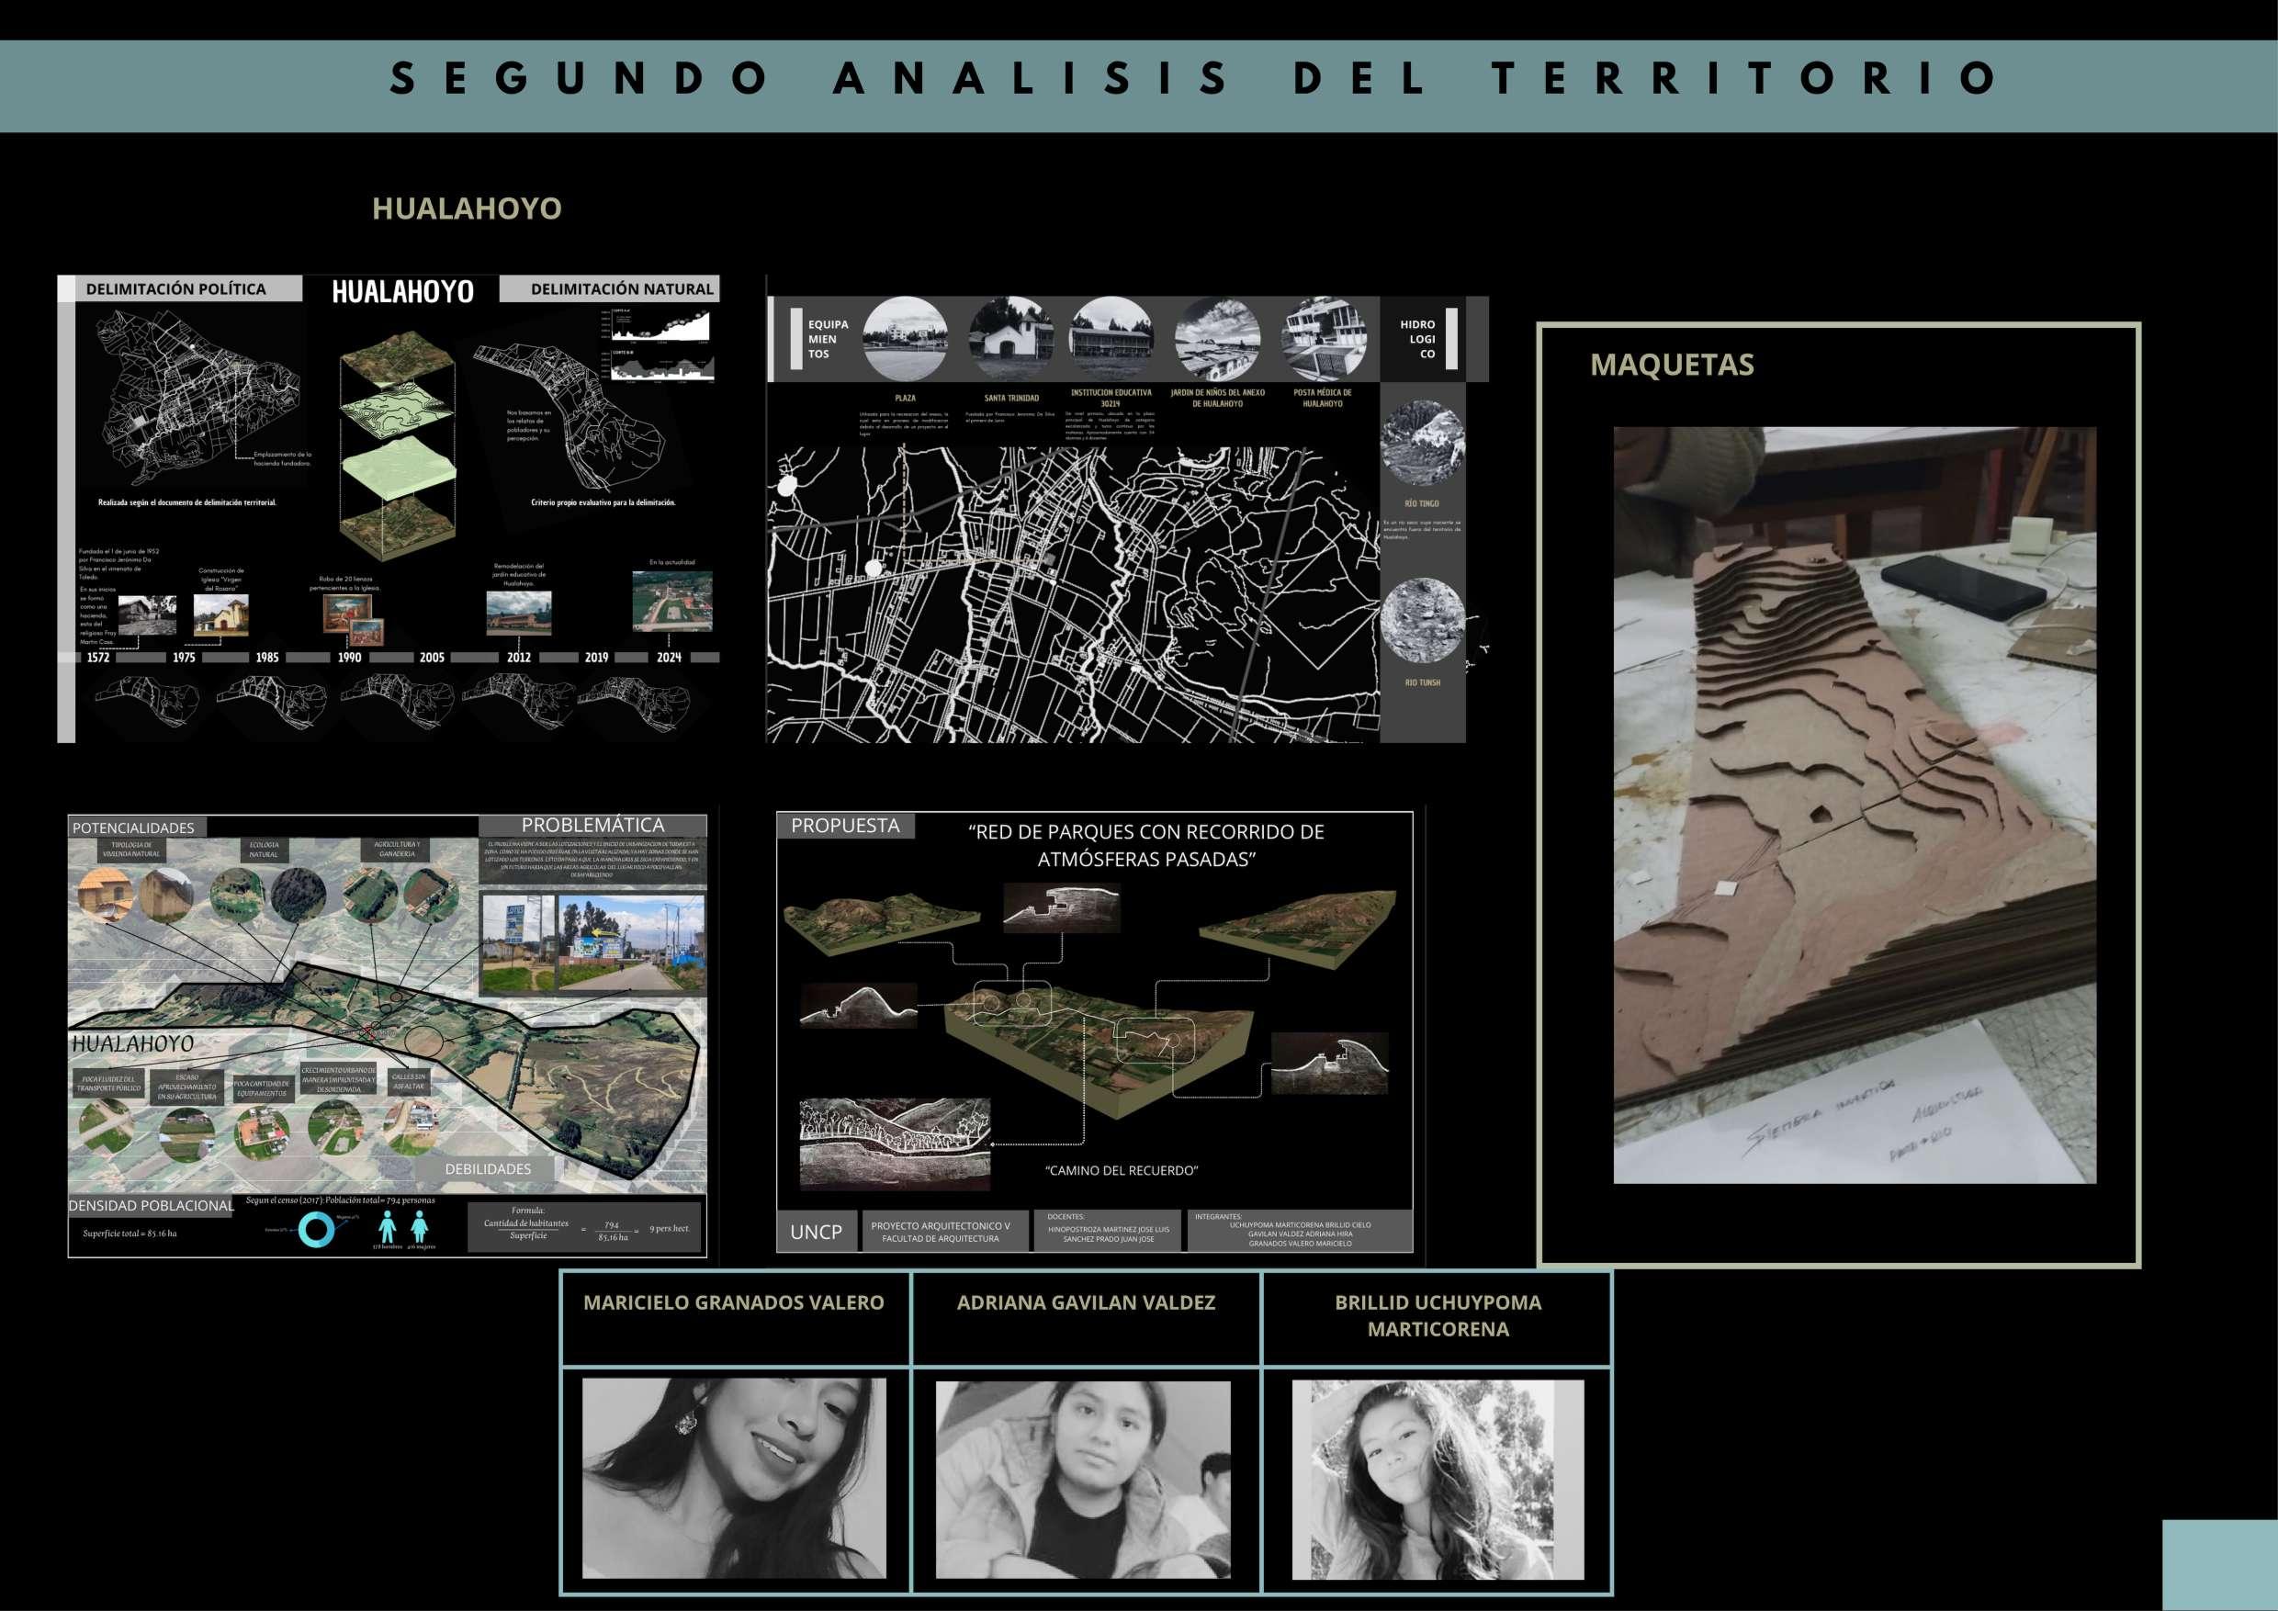The height and width of the screenshot is (1611, 2278).
Task: Click the DELIMITACIÓN POLÍTICA header label
Action: pos(176,288)
